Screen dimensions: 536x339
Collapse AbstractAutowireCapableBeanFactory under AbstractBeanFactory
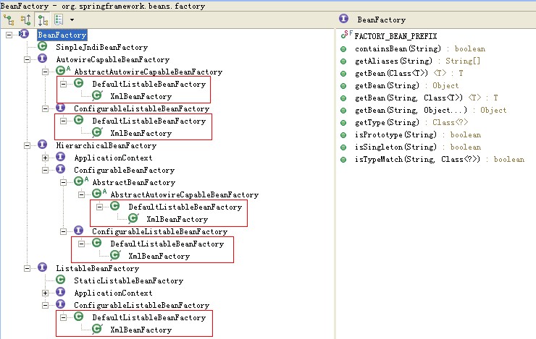coord(81,194)
